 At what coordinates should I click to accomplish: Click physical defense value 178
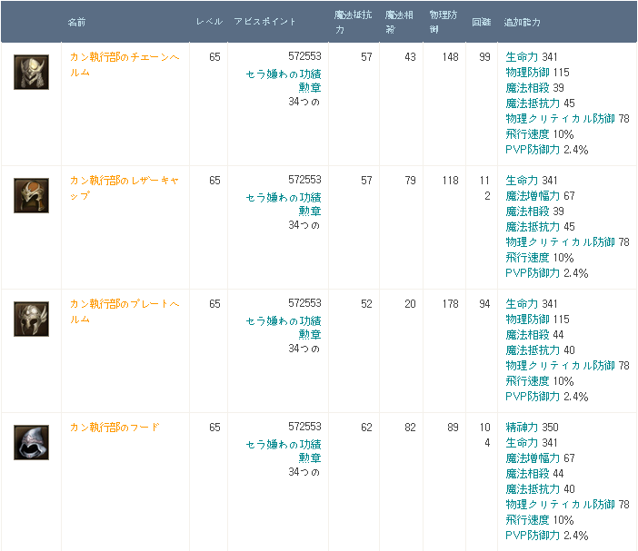pos(451,304)
